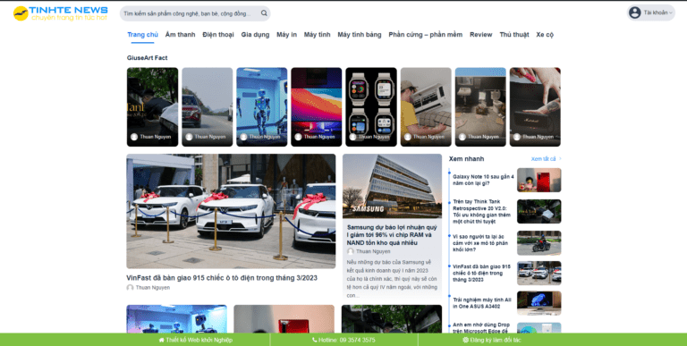This screenshot has height=346, width=687.
Task: Click Thiết kế Web khởi Nghiệp link
Action: (196, 340)
